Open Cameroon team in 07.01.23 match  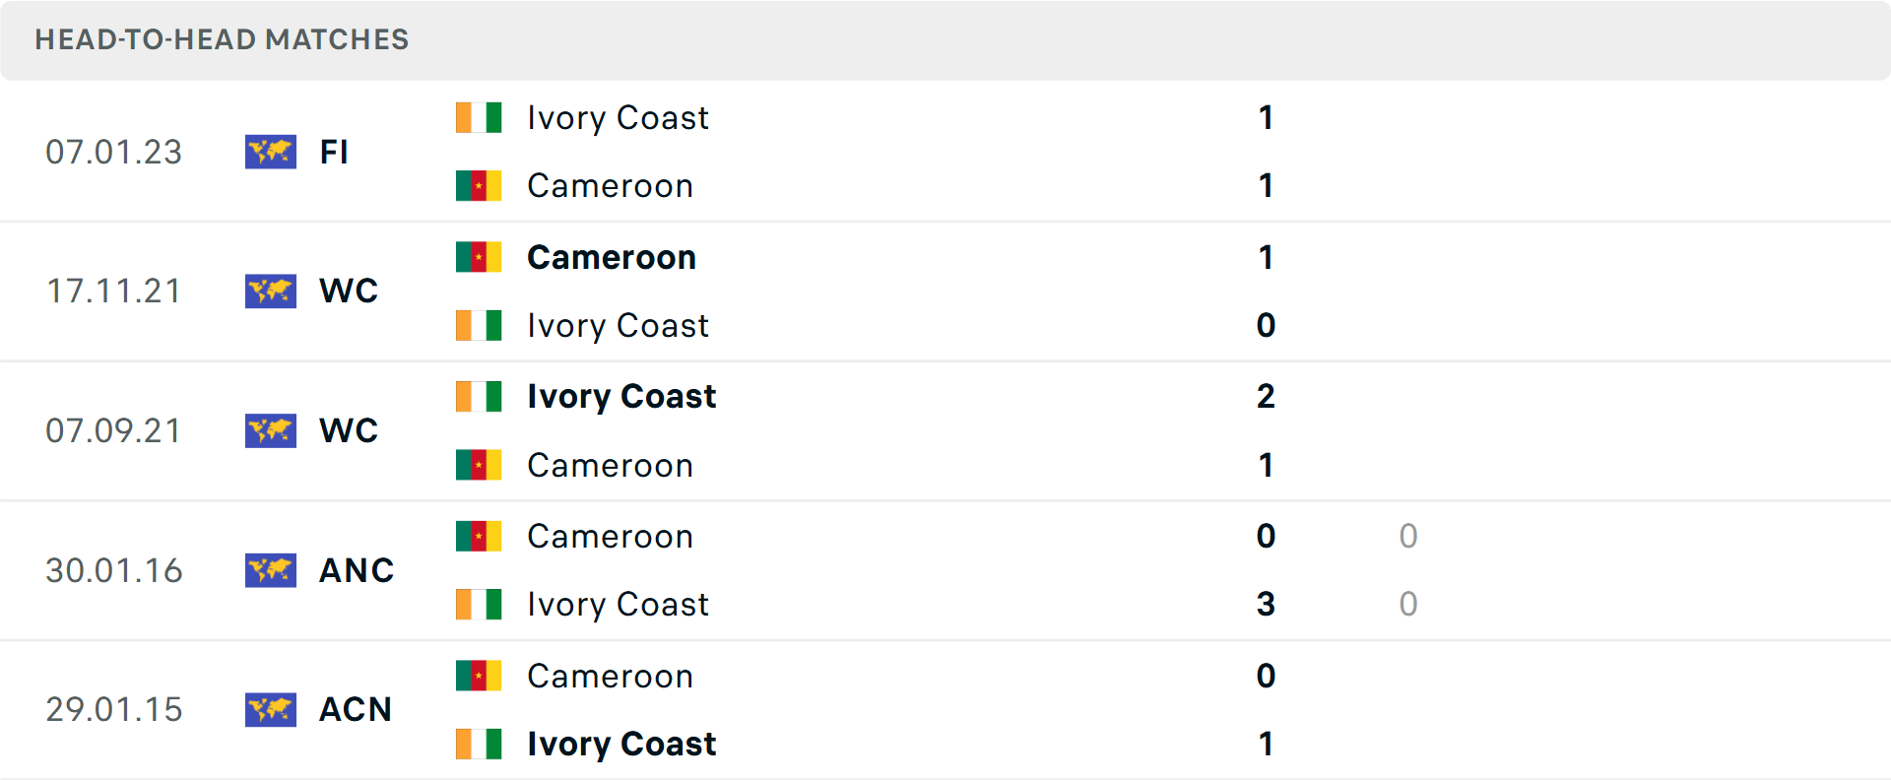(610, 186)
